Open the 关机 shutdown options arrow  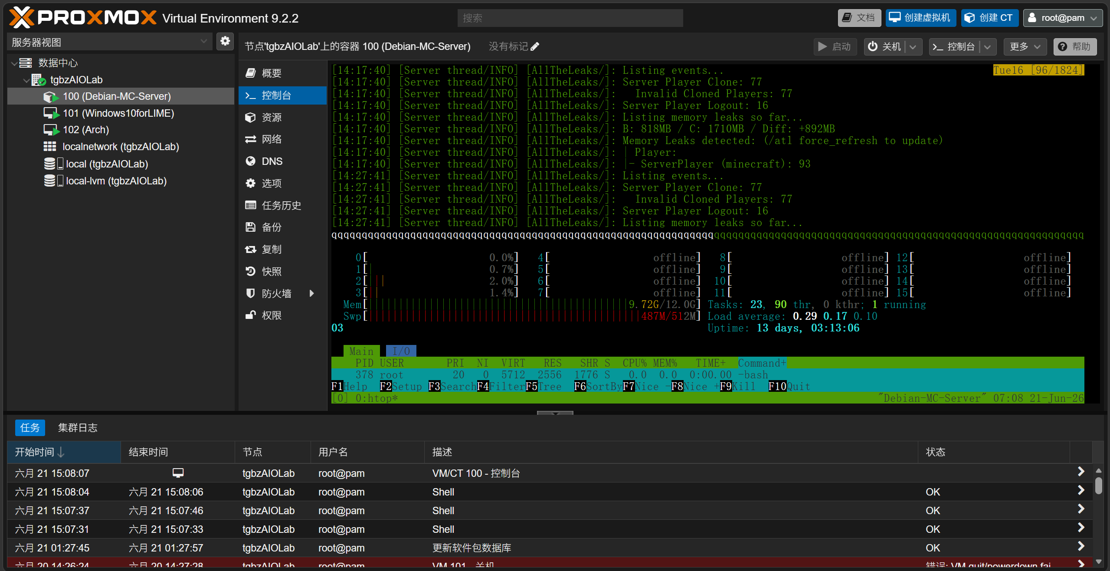pyautogui.click(x=913, y=47)
